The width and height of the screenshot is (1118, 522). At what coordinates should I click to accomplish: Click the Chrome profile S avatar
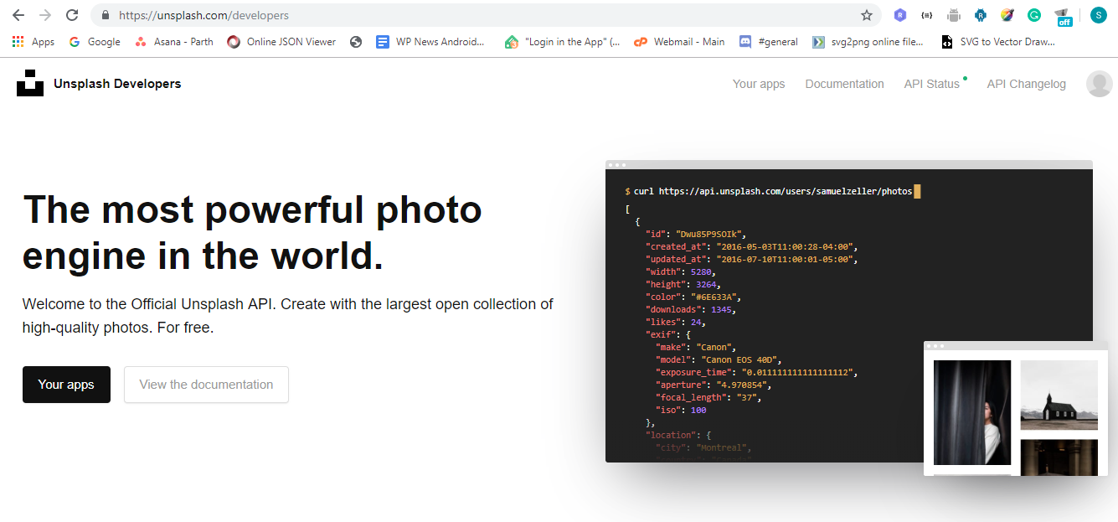click(x=1097, y=15)
